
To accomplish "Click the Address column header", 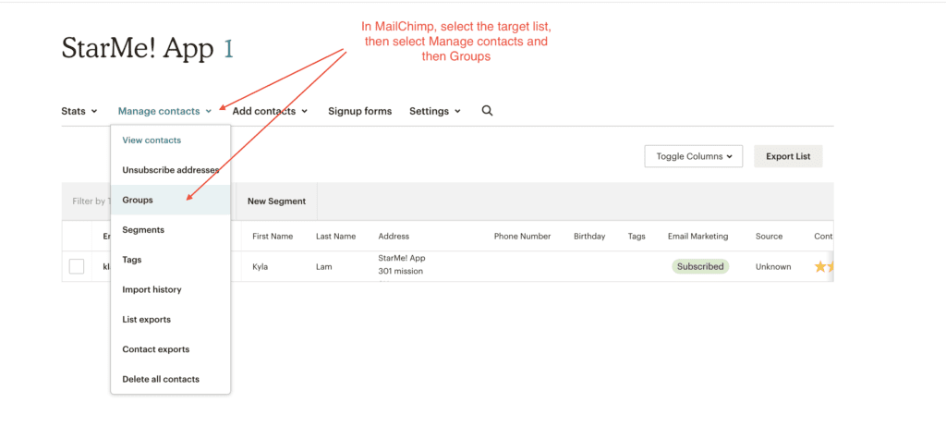I will [394, 237].
